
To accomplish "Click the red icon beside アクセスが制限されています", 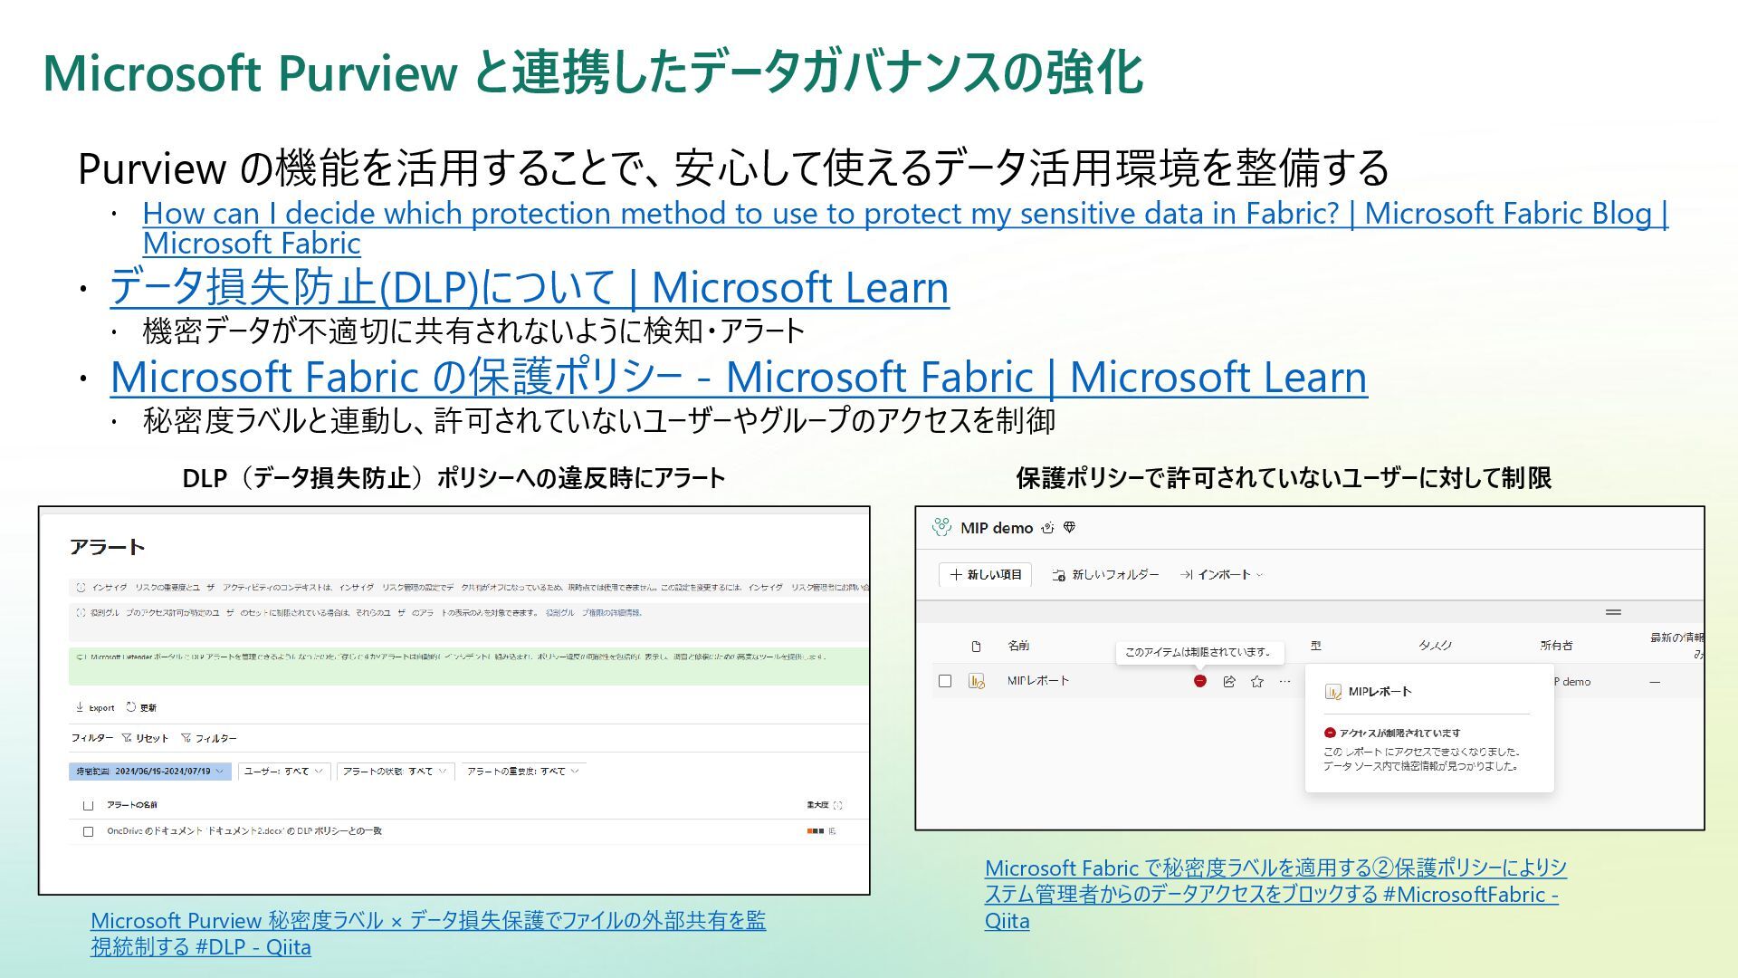I will tap(1330, 733).
